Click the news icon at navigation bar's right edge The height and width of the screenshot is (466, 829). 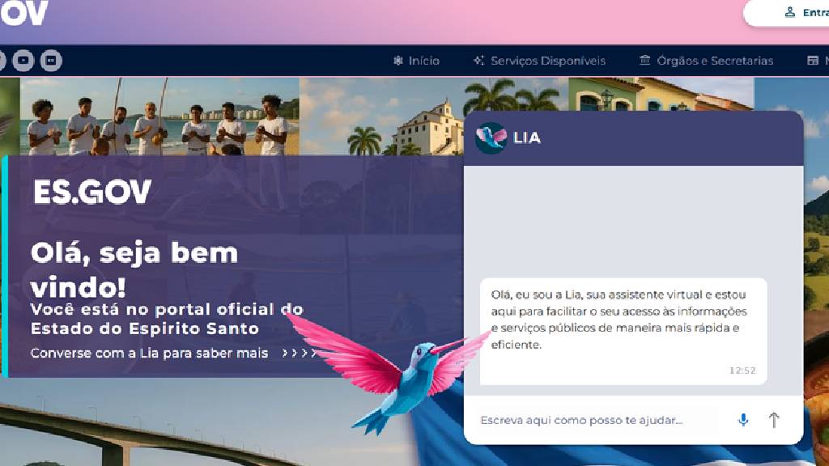coord(813,60)
